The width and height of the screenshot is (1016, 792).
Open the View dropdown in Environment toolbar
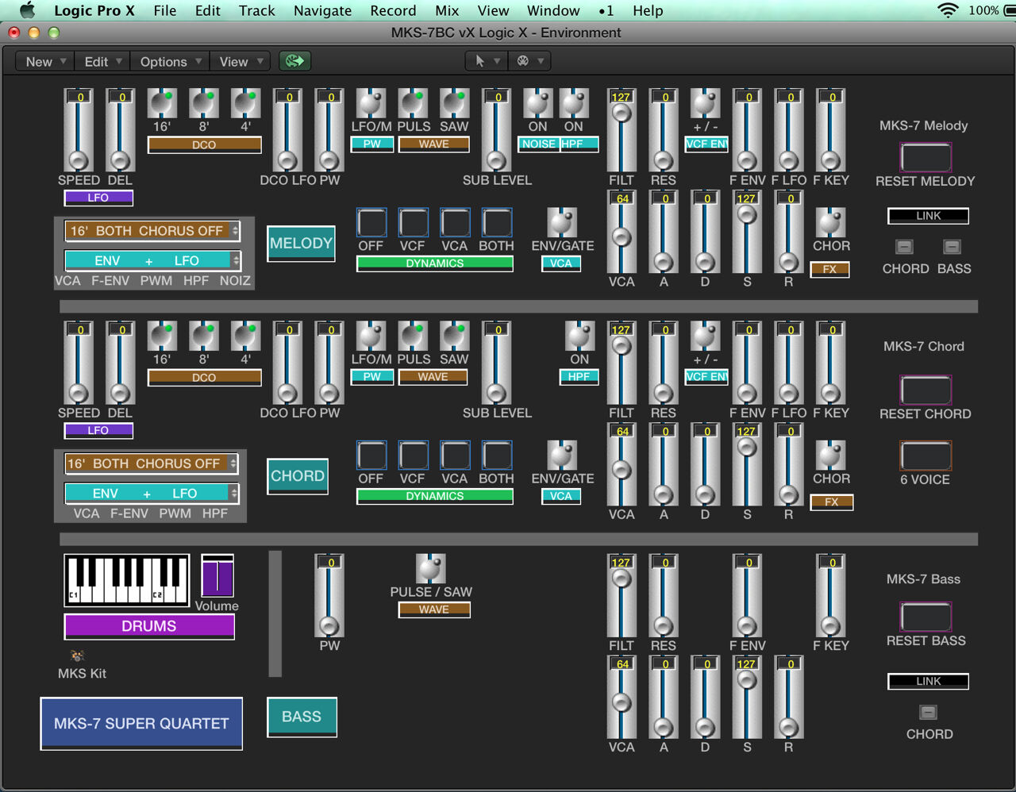click(x=241, y=61)
